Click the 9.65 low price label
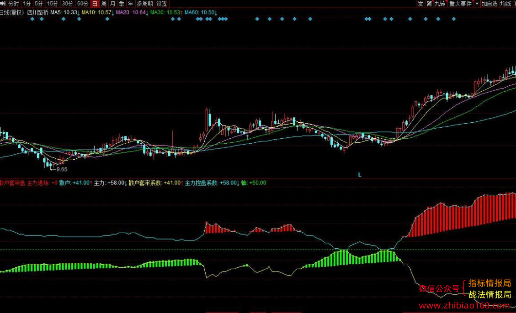 pos(62,169)
